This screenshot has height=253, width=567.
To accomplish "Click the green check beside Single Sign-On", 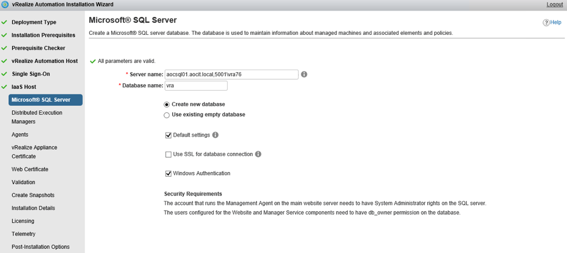I will (4, 74).
